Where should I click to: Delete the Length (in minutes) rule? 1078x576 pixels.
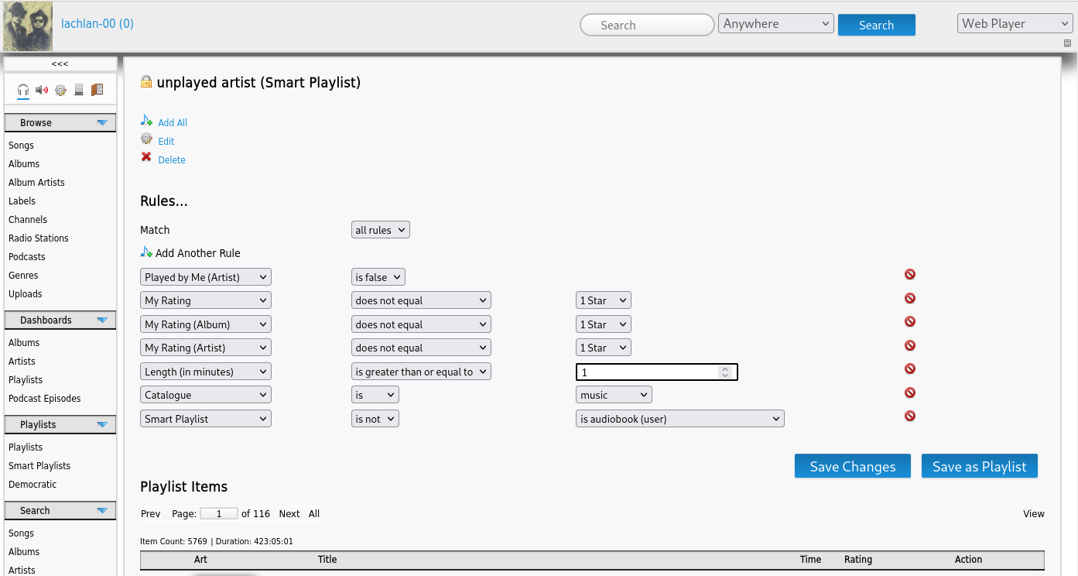(910, 369)
